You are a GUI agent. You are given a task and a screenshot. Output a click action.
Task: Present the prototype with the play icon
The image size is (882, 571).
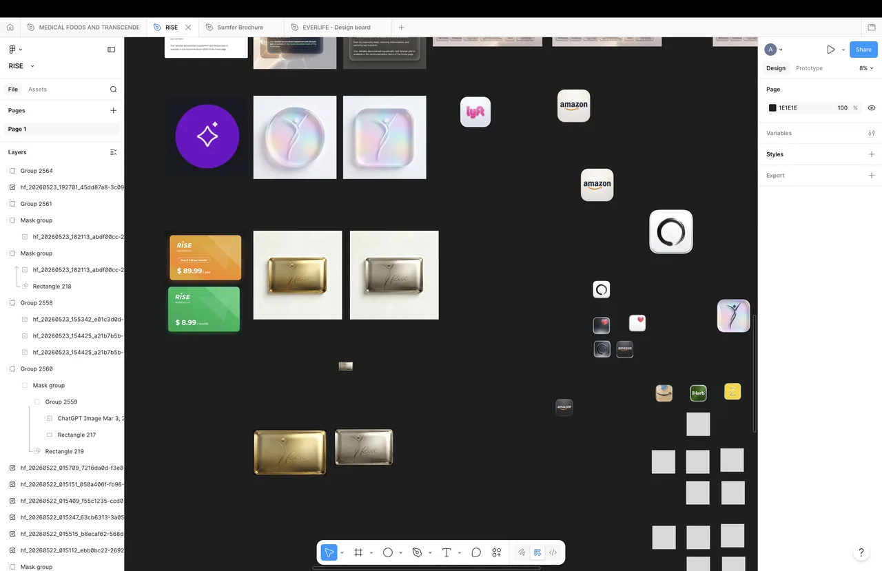tap(831, 50)
